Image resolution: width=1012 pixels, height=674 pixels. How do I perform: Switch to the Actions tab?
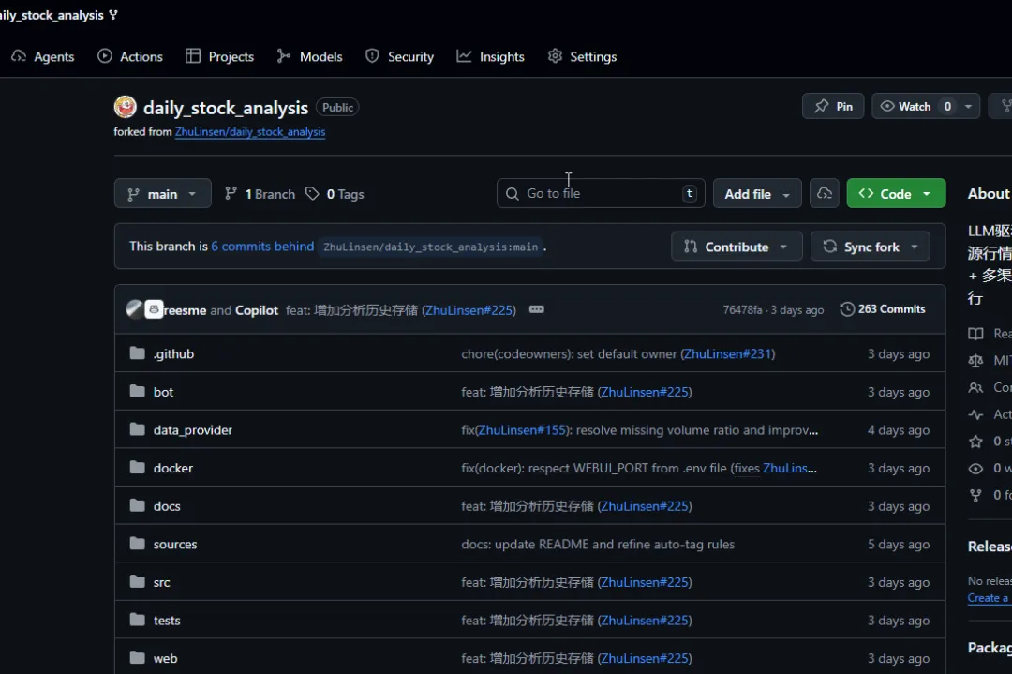130,57
